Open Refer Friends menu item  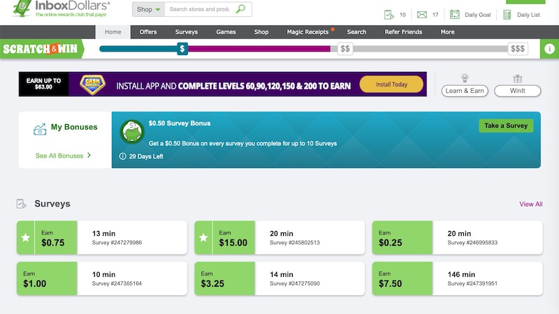pyautogui.click(x=403, y=32)
